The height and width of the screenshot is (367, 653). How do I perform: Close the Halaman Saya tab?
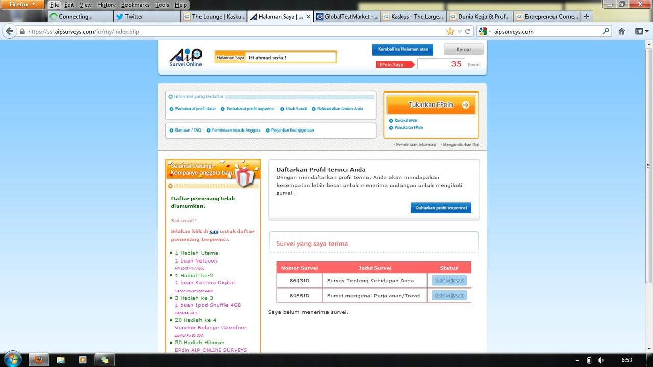point(308,16)
